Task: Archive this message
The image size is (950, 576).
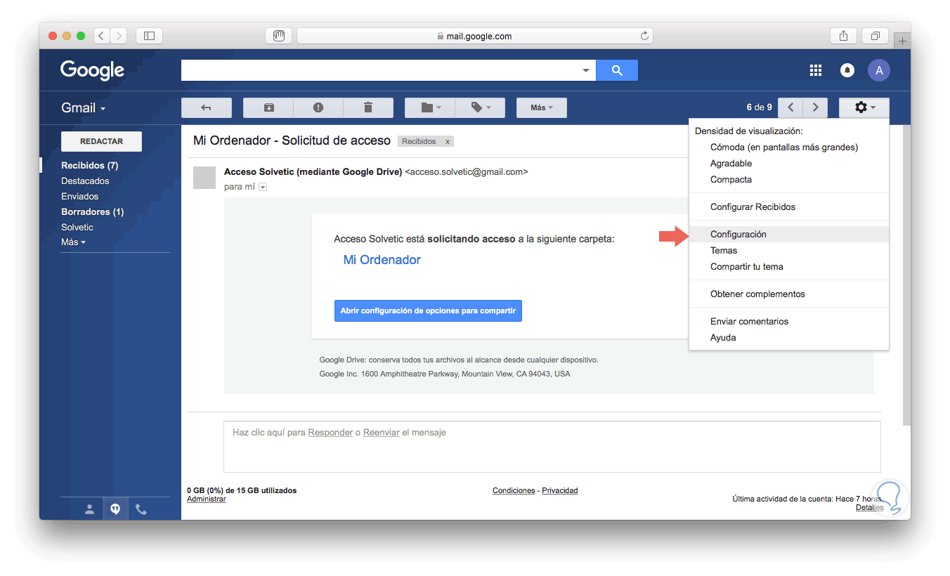Action: [x=268, y=107]
